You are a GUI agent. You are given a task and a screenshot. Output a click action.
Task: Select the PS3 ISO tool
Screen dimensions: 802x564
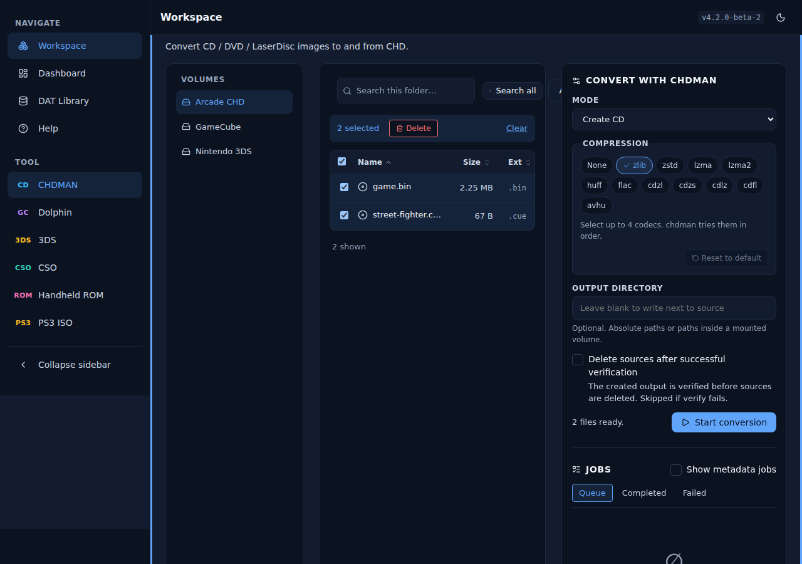pyautogui.click(x=75, y=323)
